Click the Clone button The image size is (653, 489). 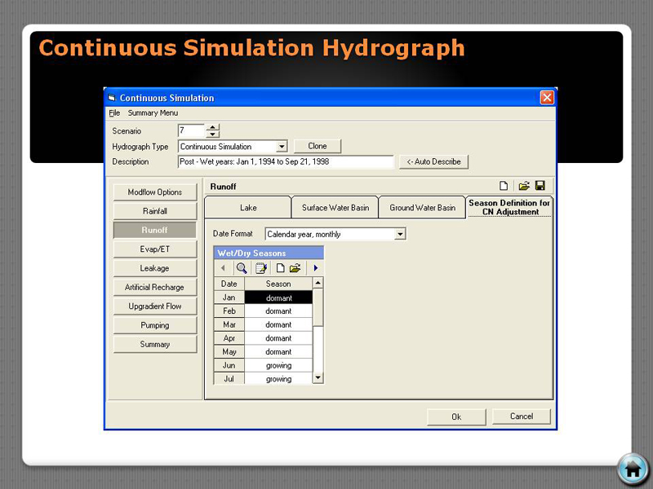tap(318, 147)
